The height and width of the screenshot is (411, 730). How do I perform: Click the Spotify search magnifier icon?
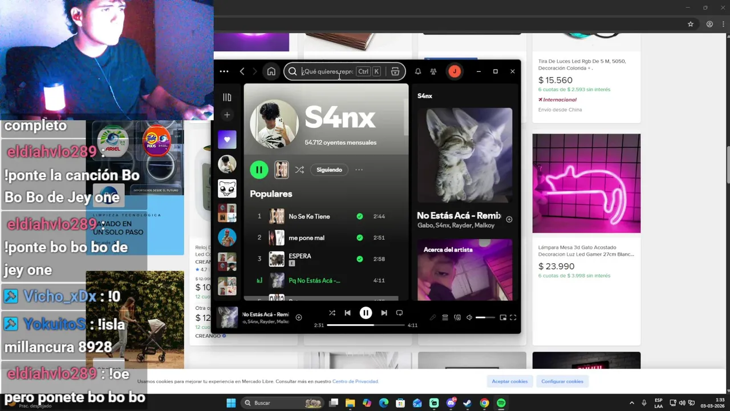(293, 71)
